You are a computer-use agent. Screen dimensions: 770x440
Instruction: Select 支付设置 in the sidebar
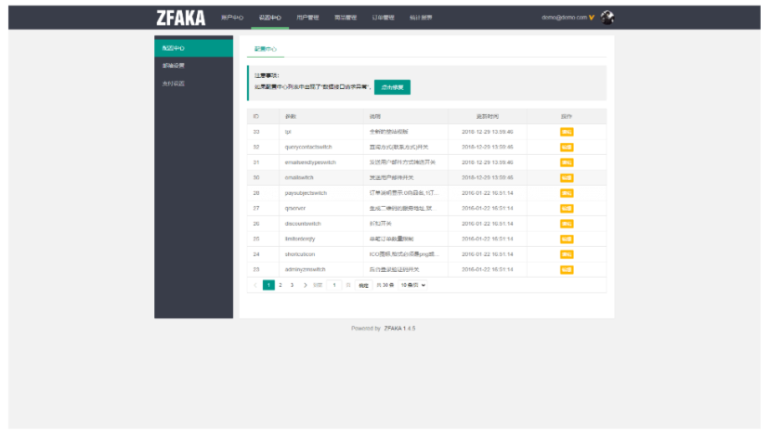173,84
